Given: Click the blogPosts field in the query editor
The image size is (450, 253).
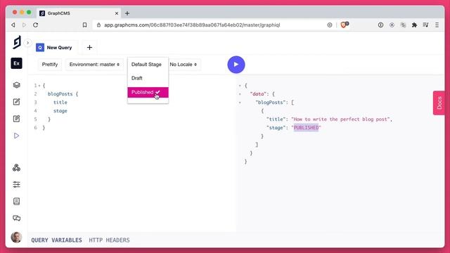Looking at the screenshot, I should click(x=60, y=93).
